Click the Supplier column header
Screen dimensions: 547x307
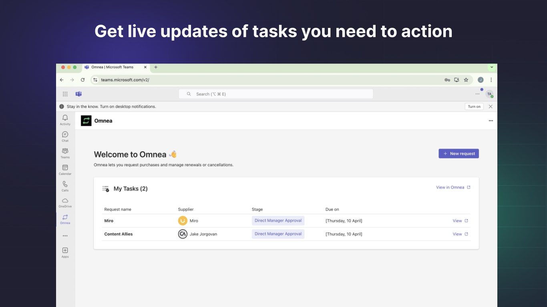pos(186,209)
